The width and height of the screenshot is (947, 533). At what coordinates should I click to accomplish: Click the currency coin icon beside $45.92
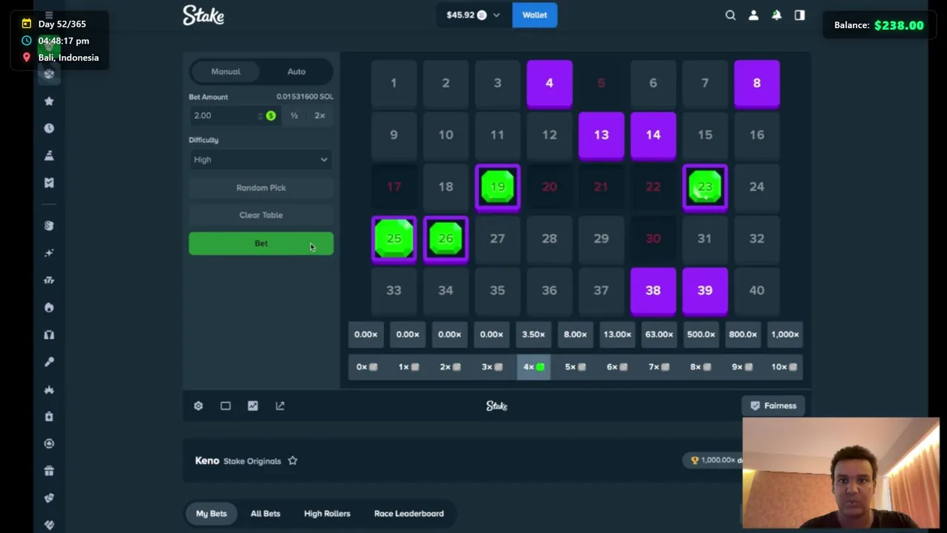point(482,15)
